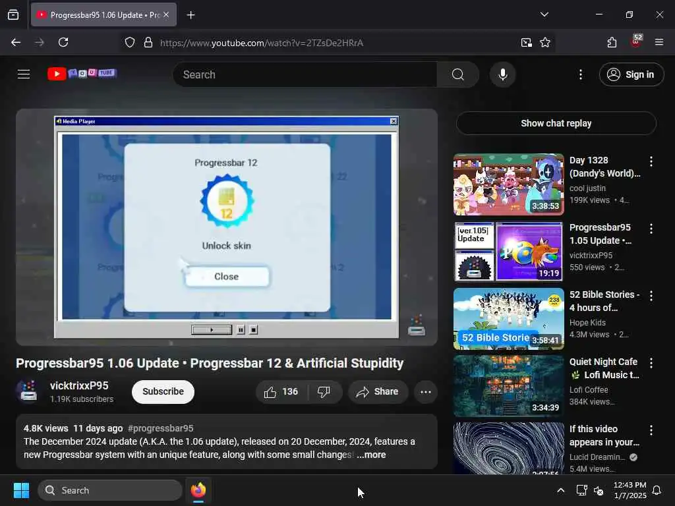
Task: View site security padlock info
Action: (148, 42)
